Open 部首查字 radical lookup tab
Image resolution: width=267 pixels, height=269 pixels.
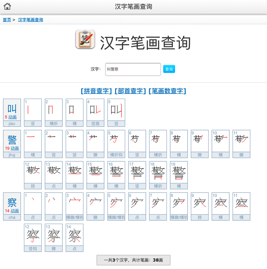[130, 91]
